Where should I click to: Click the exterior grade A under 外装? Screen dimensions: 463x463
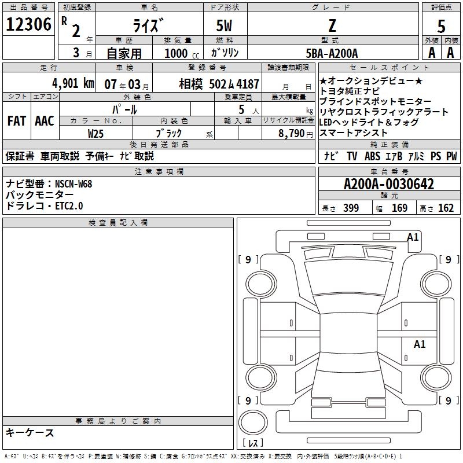[431, 52]
